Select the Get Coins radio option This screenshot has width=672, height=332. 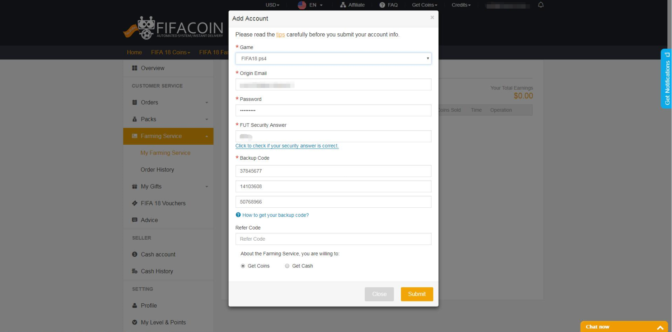[x=243, y=266]
